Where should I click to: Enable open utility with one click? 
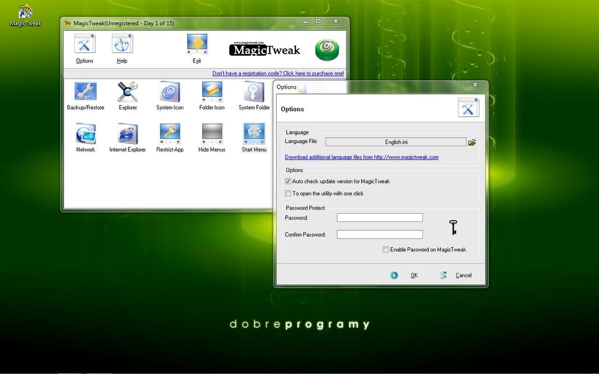tap(288, 194)
